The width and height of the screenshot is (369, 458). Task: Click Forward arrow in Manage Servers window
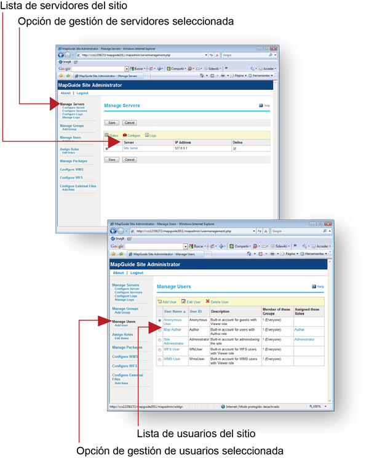(68, 55)
